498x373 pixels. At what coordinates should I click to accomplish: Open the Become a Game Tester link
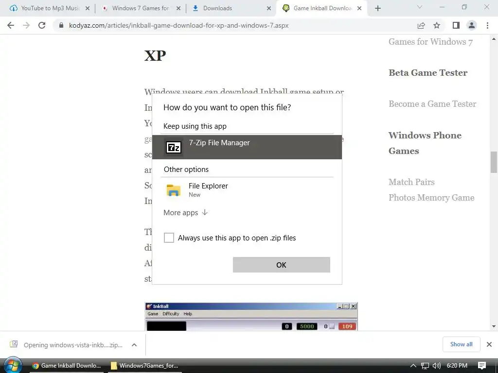(x=432, y=104)
